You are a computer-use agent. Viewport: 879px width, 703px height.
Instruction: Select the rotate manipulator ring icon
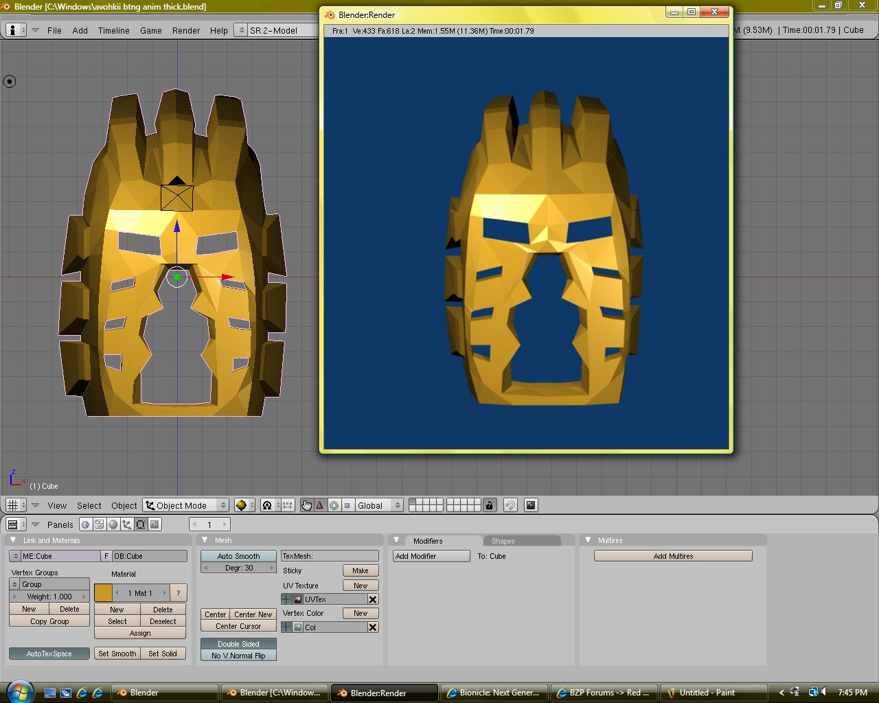[x=334, y=505]
